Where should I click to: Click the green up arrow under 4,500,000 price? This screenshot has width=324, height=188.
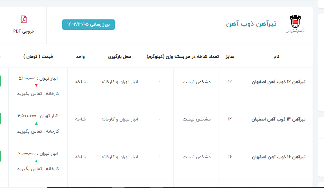[x=36, y=123]
